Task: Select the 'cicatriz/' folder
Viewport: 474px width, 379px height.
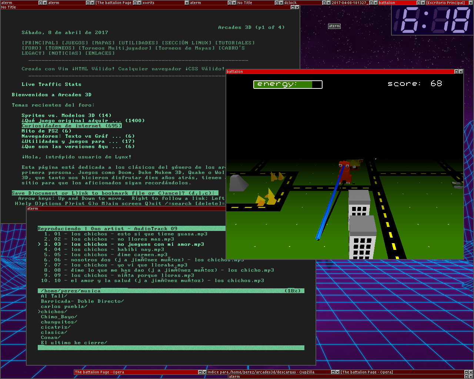Action: point(56,327)
